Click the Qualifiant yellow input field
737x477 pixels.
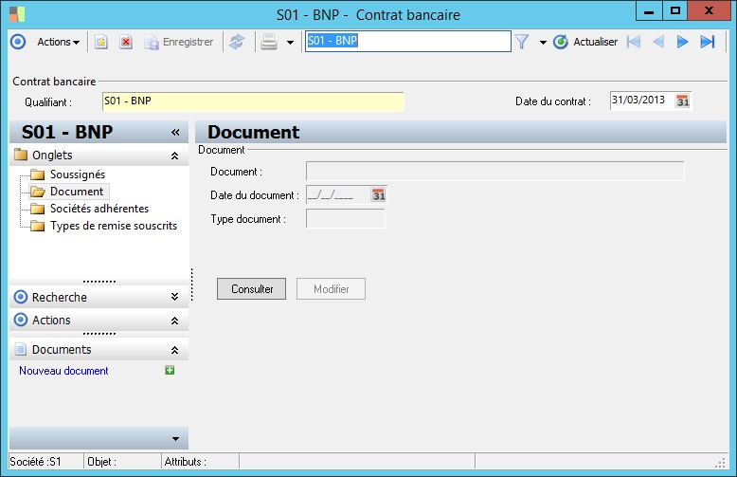[253, 101]
